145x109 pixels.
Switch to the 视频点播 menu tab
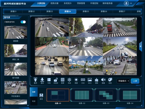coord(54,3)
